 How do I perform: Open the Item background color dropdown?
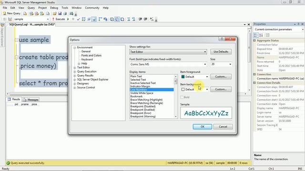pos(207,89)
